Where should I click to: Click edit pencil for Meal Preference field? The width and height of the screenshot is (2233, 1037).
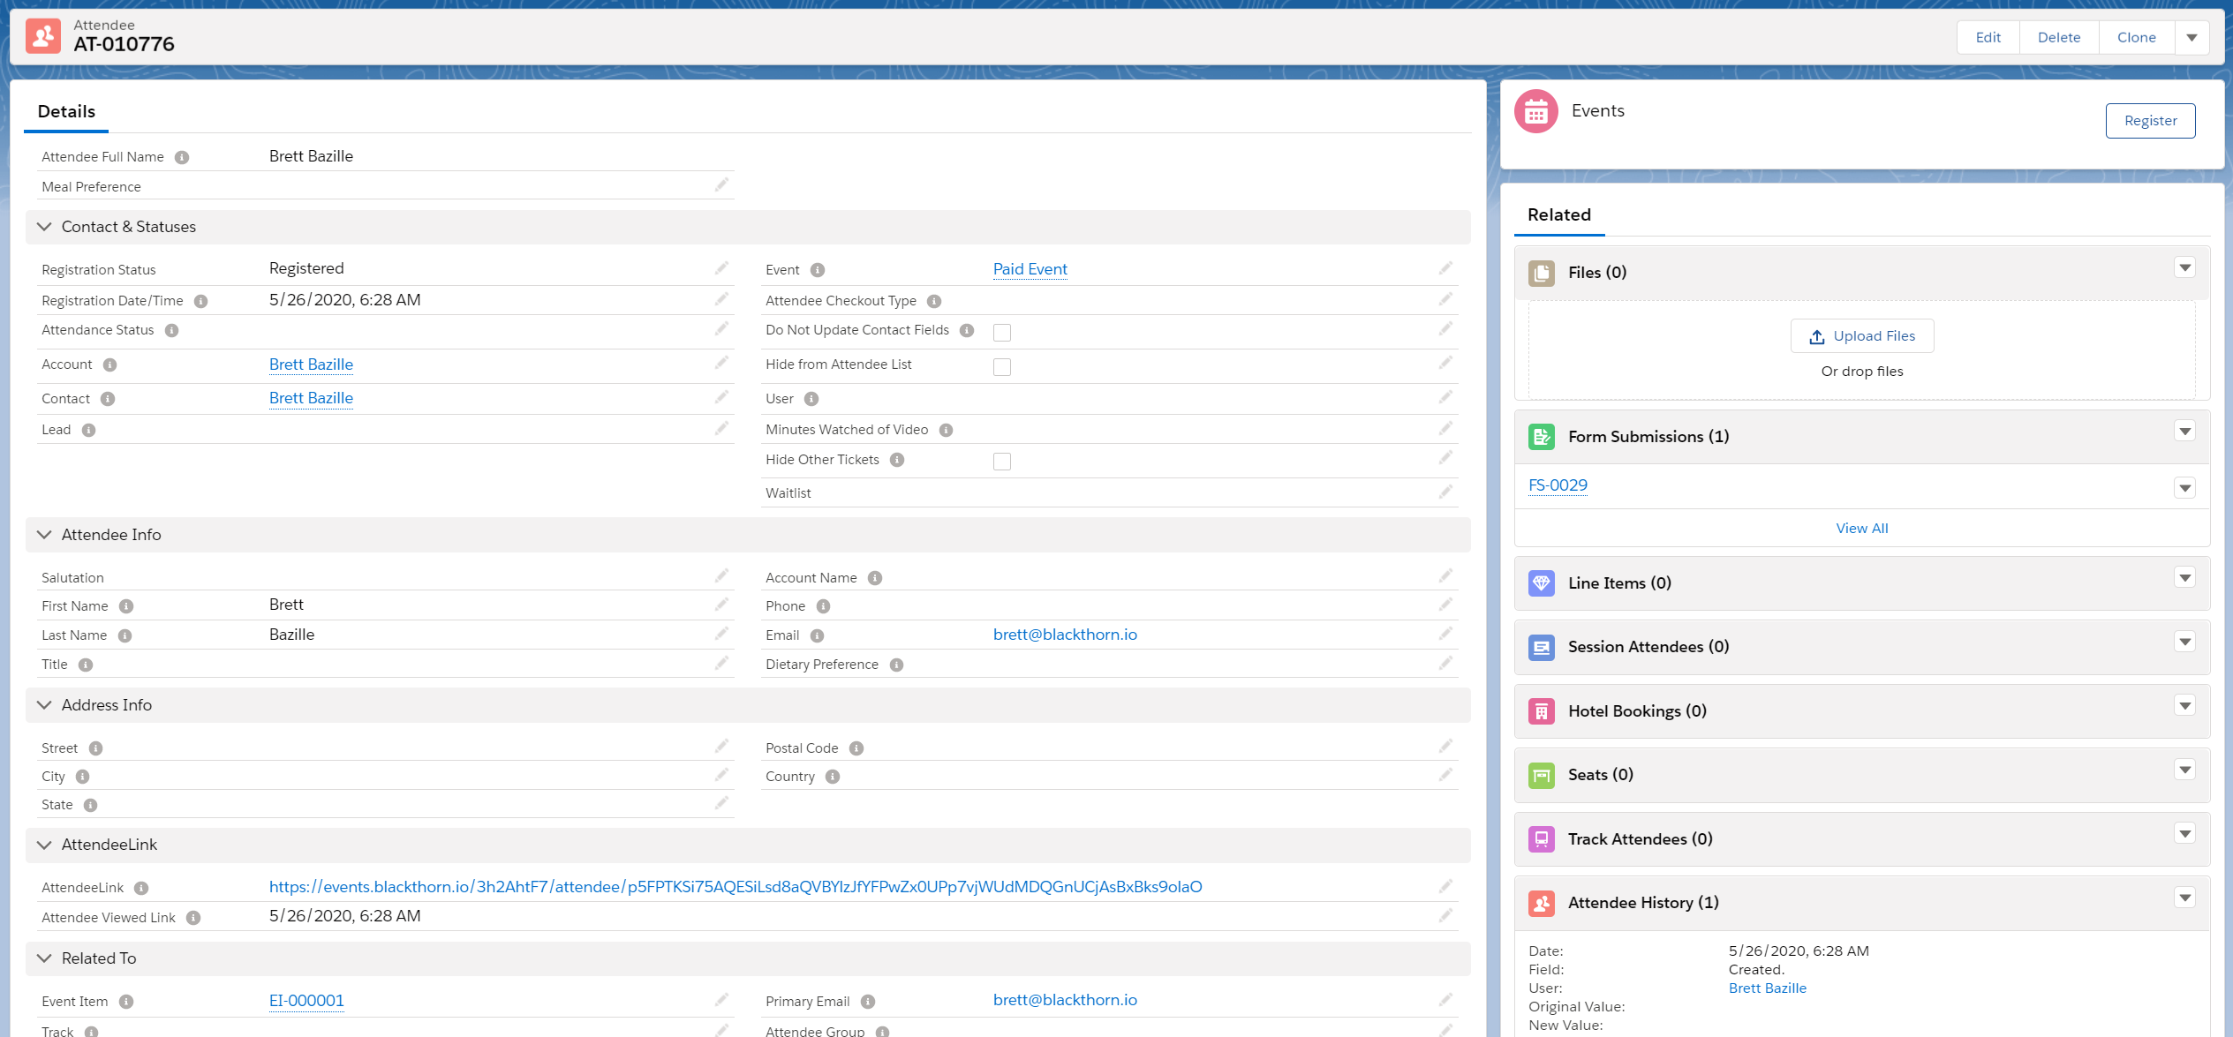(721, 185)
